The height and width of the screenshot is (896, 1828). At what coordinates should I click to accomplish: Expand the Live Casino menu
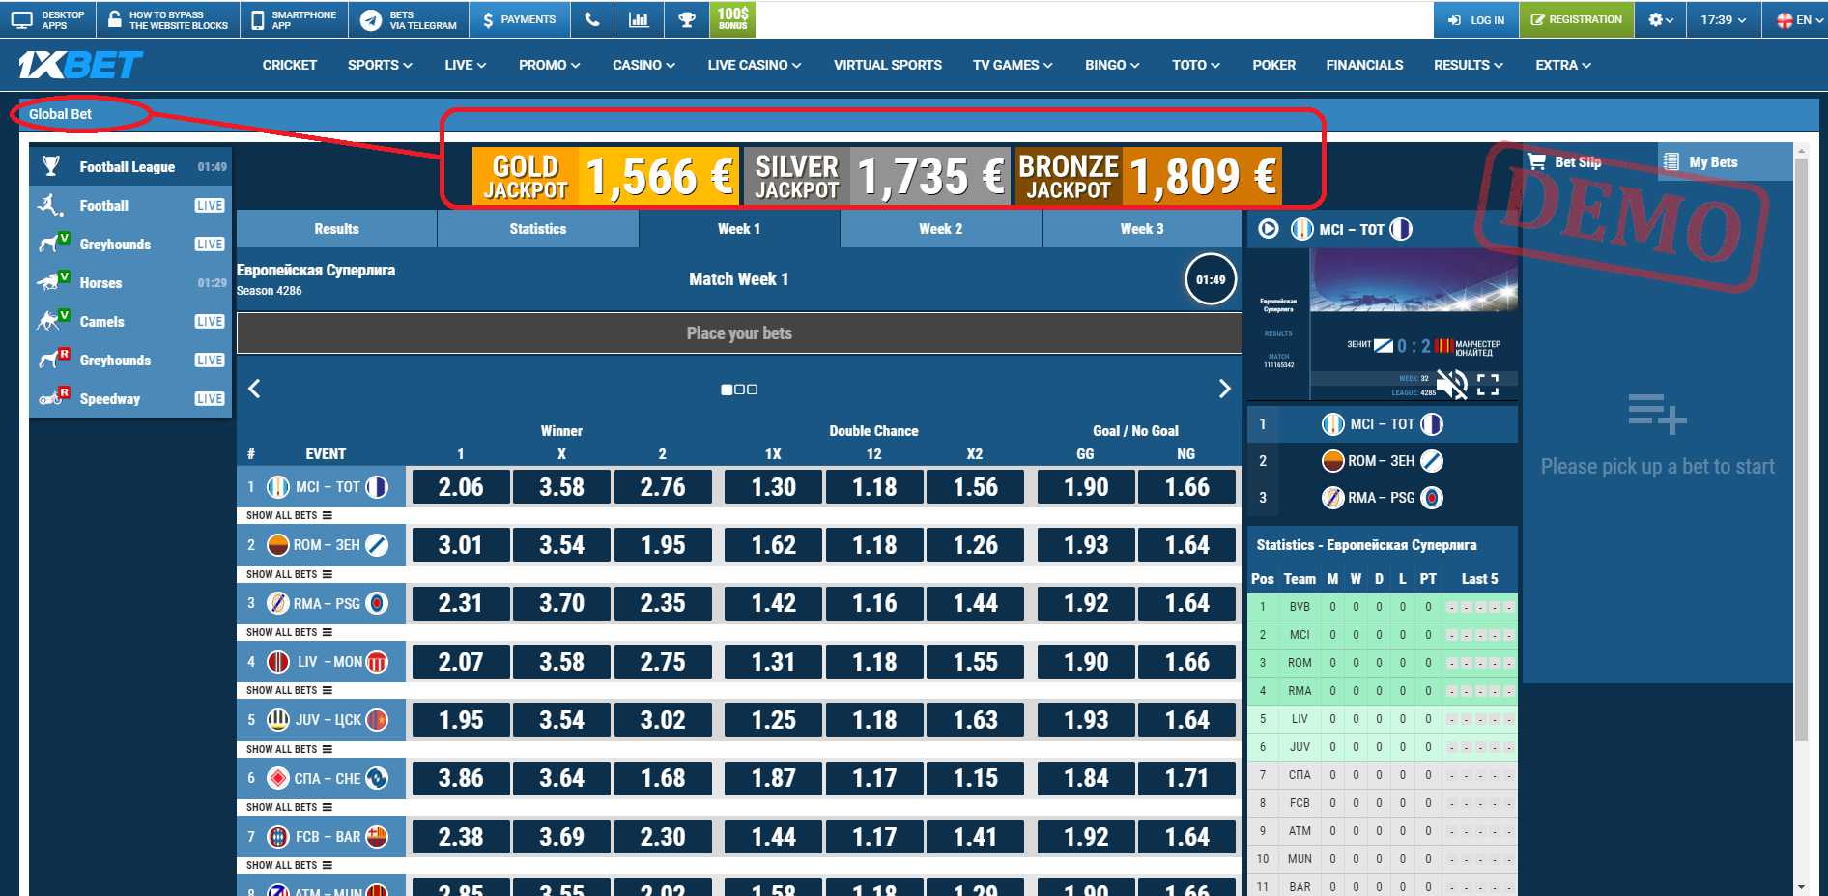point(754,65)
